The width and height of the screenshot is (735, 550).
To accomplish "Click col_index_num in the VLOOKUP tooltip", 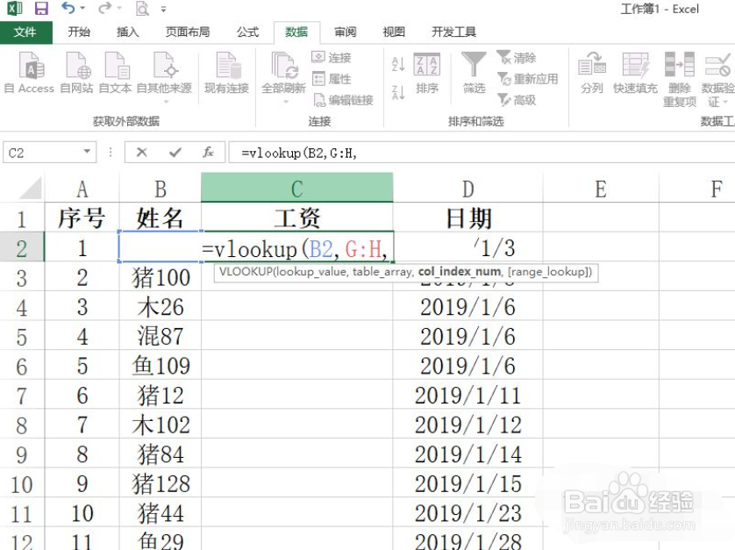I will point(460,271).
